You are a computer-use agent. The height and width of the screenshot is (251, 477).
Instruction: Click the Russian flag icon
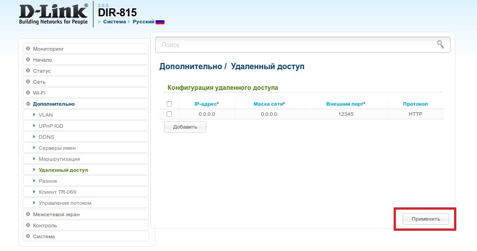[x=160, y=22]
